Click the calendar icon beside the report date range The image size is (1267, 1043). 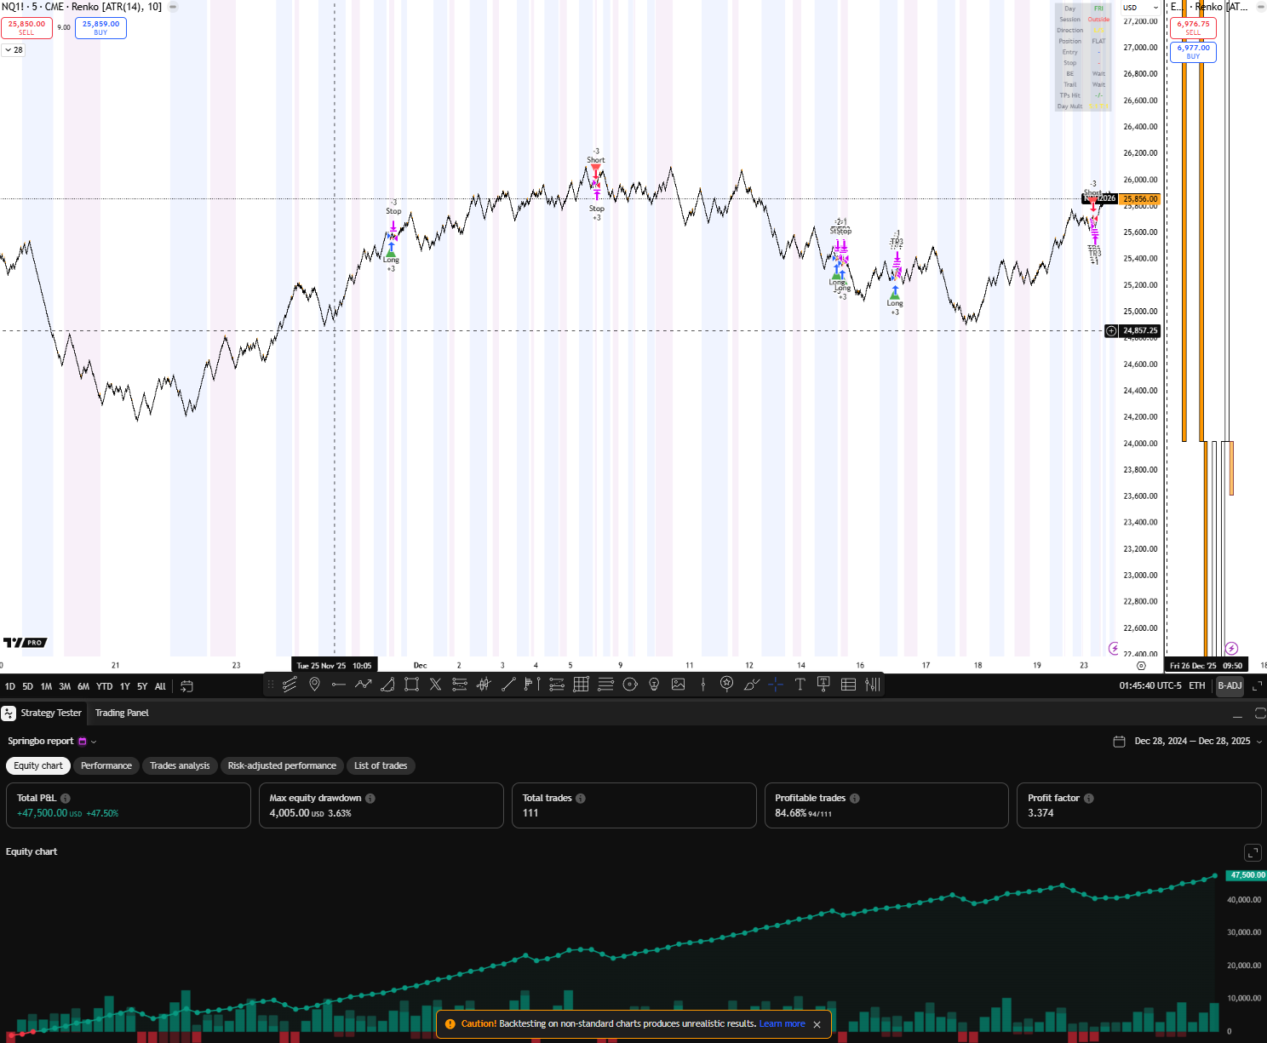click(1119, 741)
